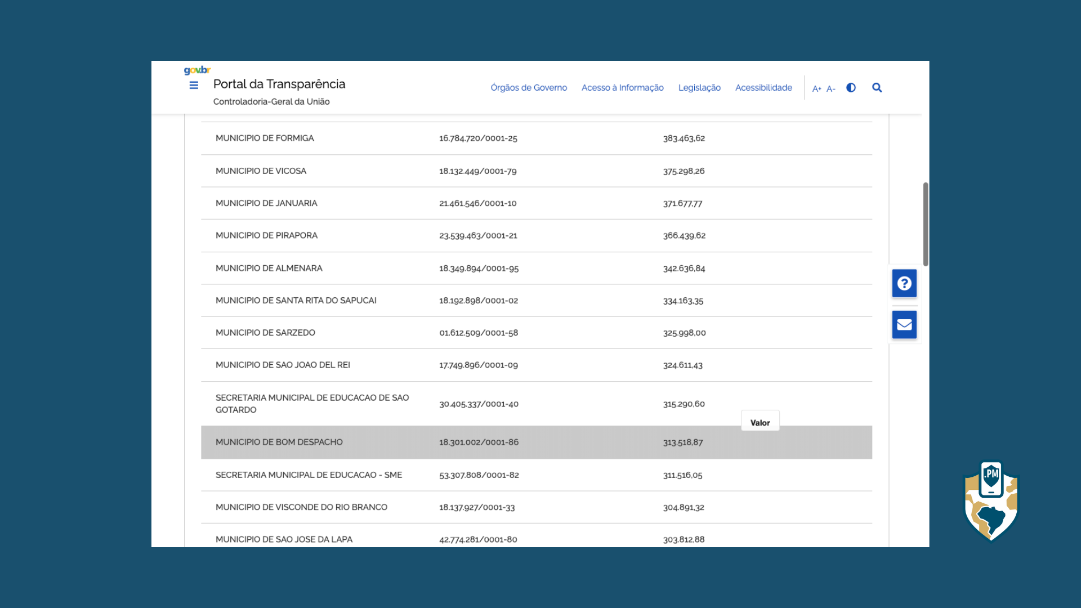Open the envelope contact button
Viewport: 1081px width, 608px height.
(904, 325)
